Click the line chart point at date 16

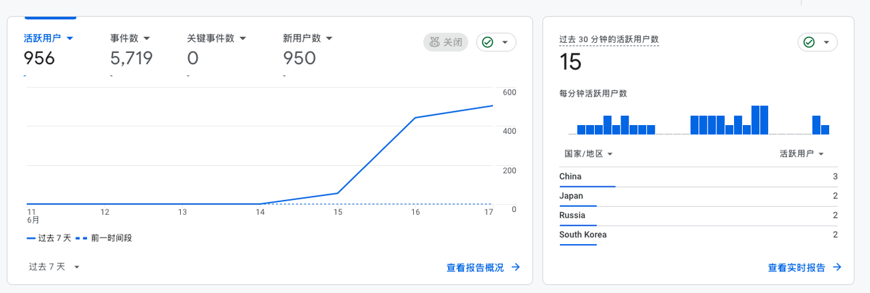pos(415,118)
